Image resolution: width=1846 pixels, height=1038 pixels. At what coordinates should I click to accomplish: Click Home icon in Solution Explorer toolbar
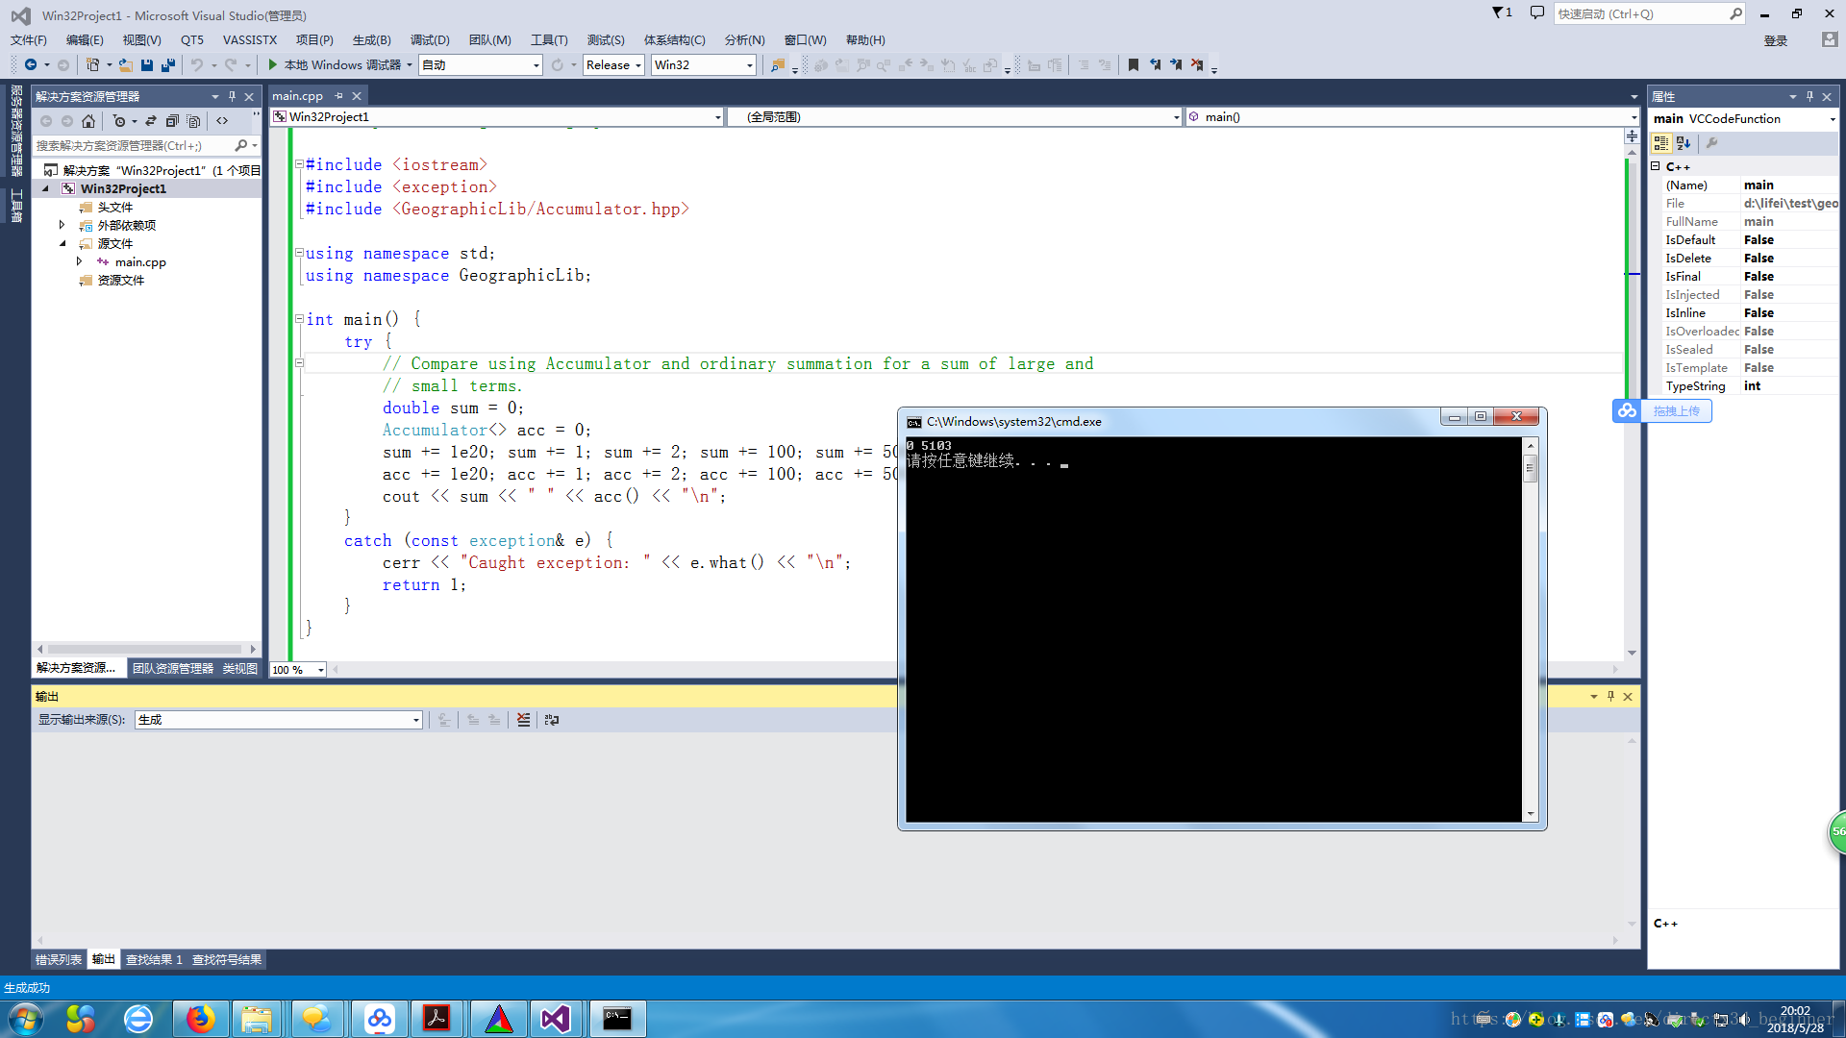[x=88, y=121]
